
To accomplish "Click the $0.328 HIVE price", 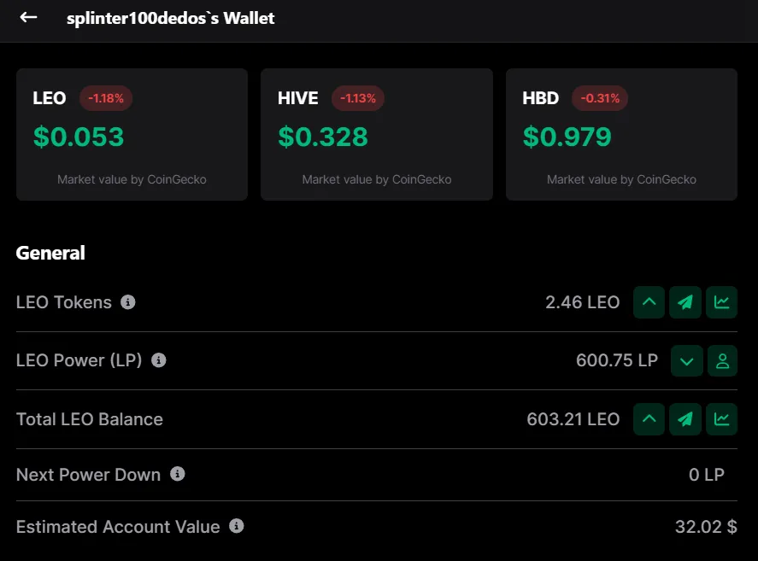I will [323, 137].
